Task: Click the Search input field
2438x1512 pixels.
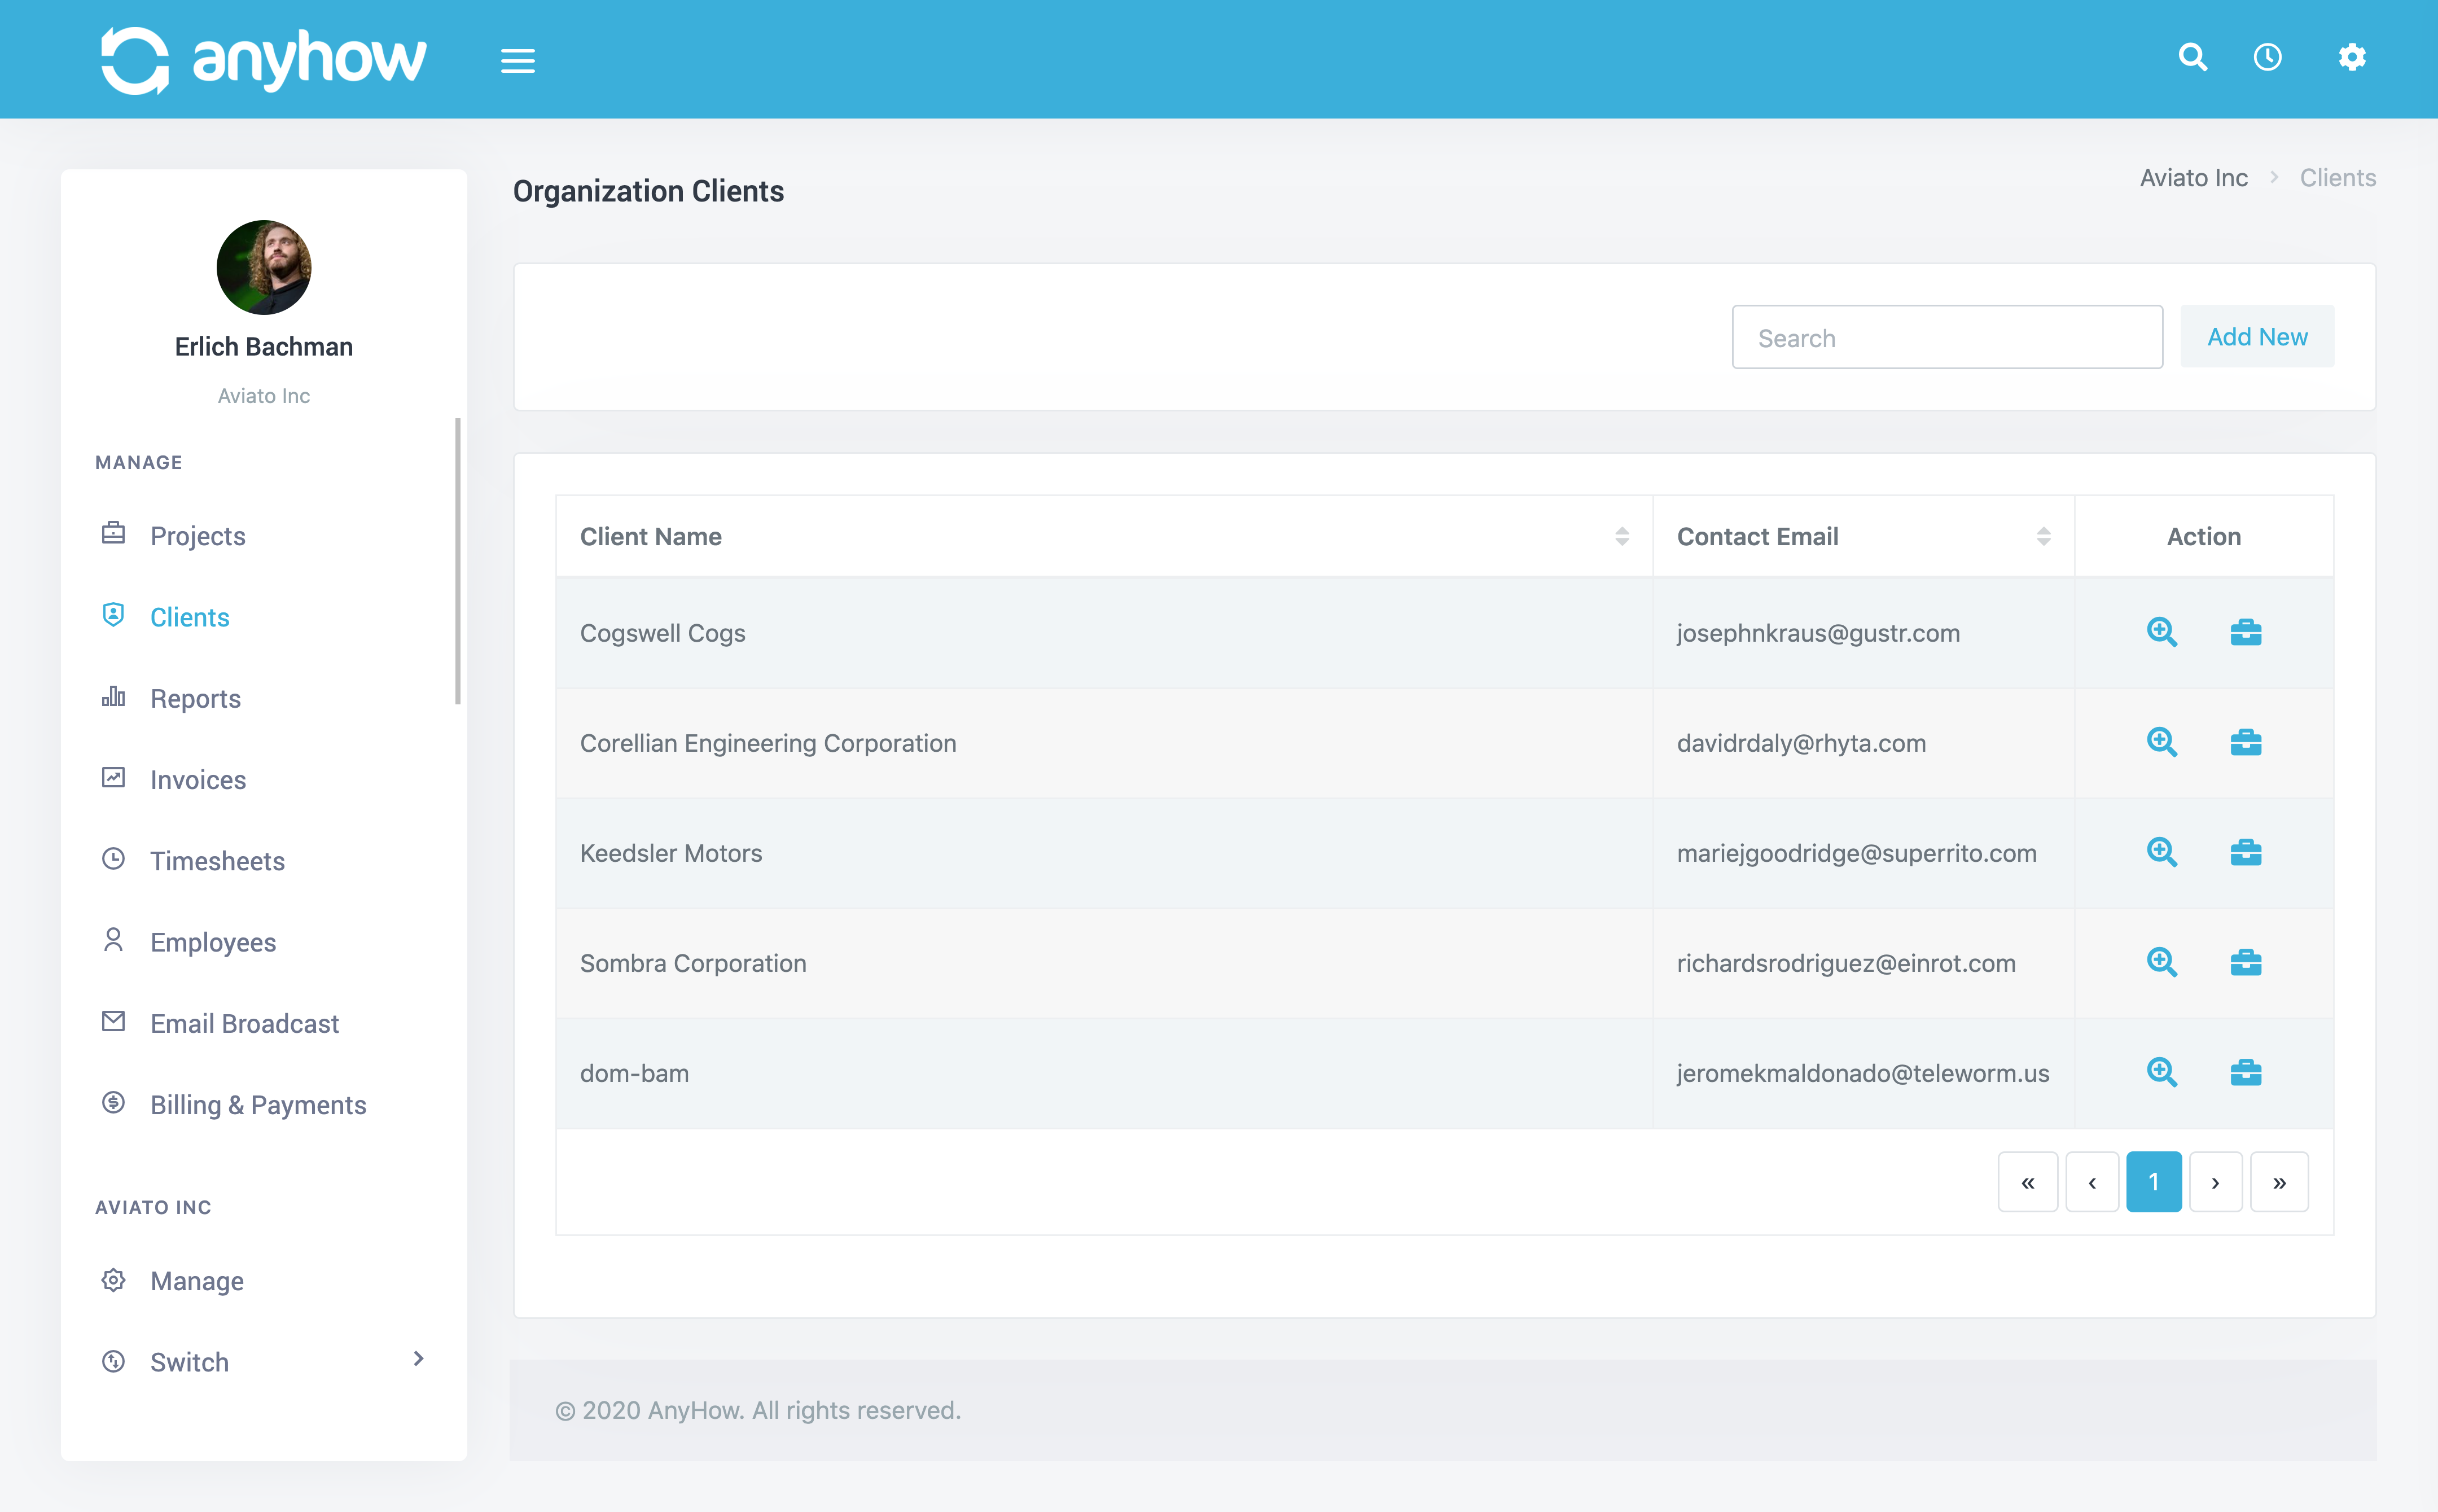Action: (x=1945, y=336)
